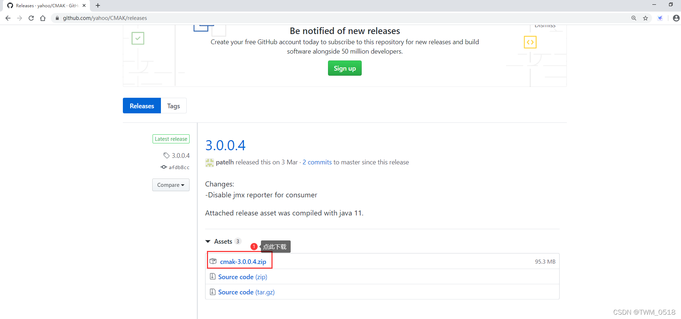Click the bird extension icon
This screenshot has width=681, height=319.
point(660,18)
